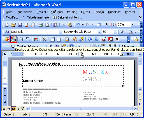Click the horizontal scrollbar thumb
The height and width of the screenshot is (118, 144).
(81, 109)
